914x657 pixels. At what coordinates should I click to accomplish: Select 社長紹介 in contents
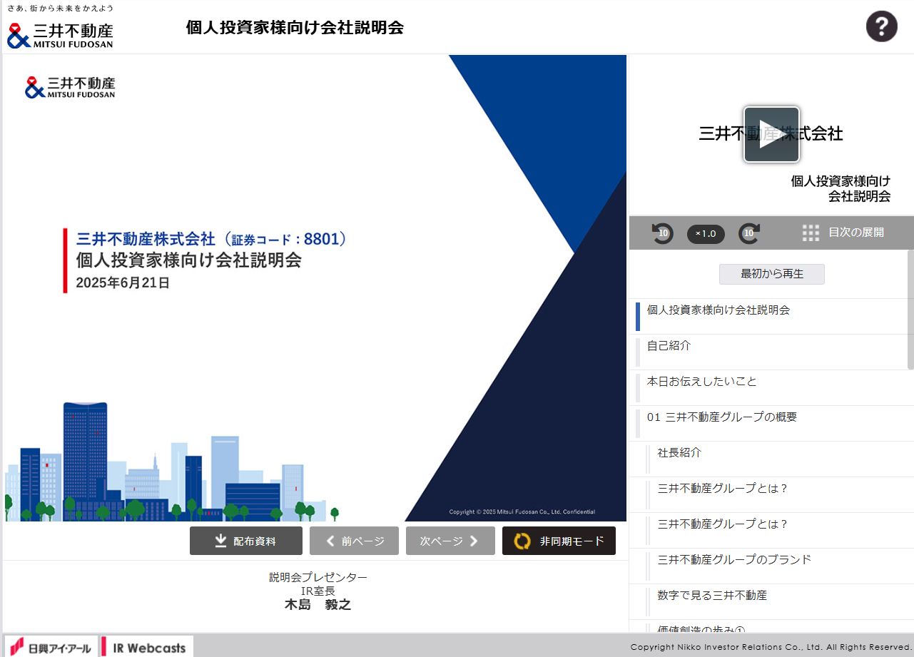pos(771,459)
